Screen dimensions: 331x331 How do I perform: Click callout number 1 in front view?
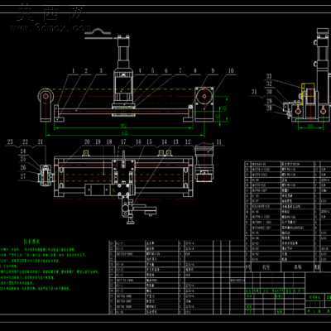tap(74, 71)
